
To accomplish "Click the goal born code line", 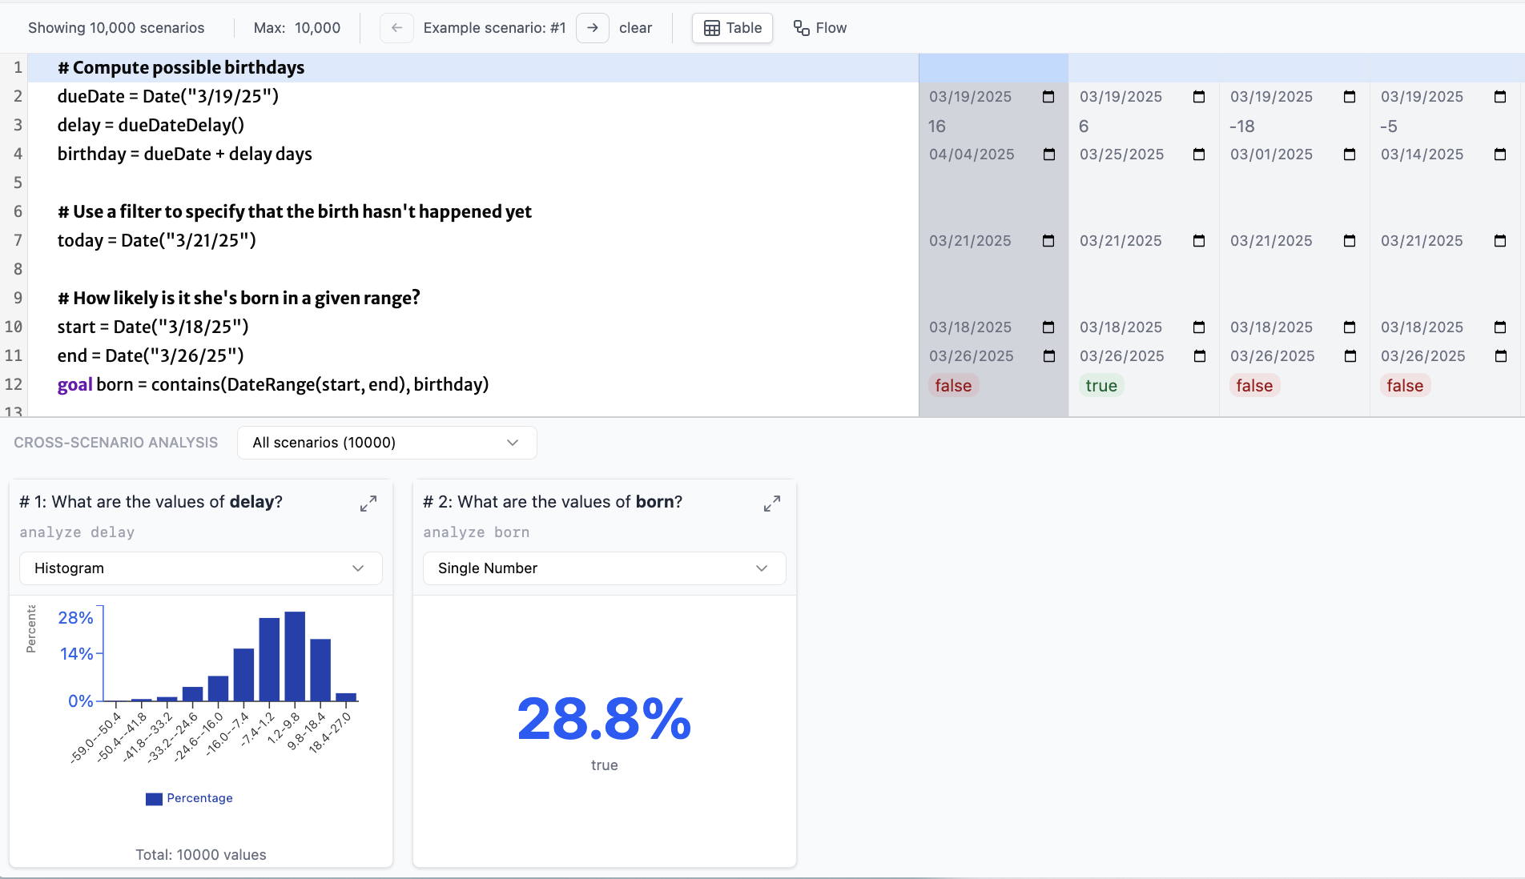I will click(x=272, y=385).
